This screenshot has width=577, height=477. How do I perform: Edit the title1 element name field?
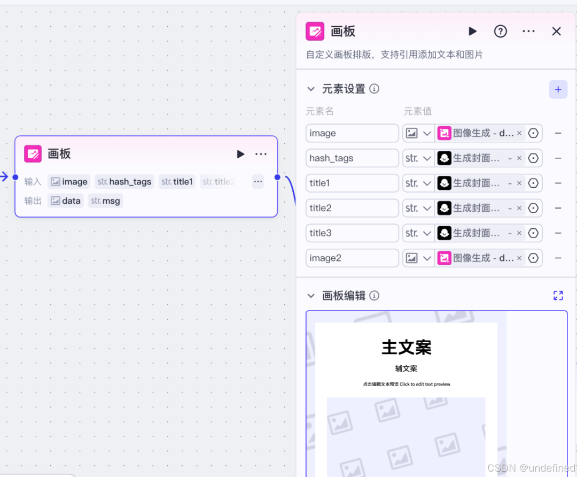pyautogui.click(x=352, y=183)
